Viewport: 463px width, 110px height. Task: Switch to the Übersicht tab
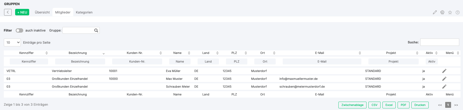[42, 12]
